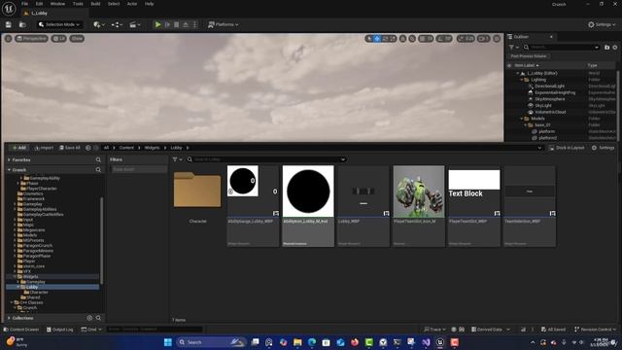Click the Lit view mode button
Screen dimensions: 622x350
click(x=58, y=39)
